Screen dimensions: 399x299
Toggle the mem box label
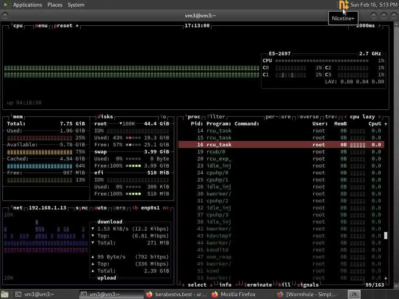pos(17,117)
